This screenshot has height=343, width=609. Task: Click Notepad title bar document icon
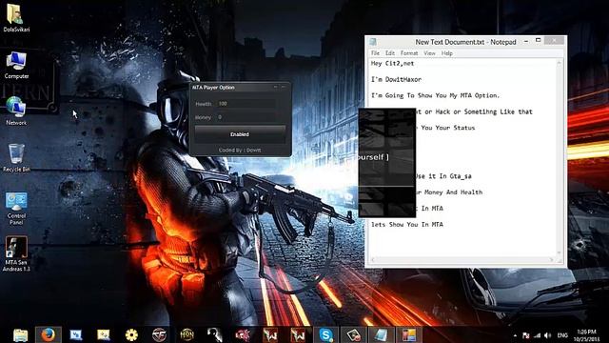coord(373,42)
